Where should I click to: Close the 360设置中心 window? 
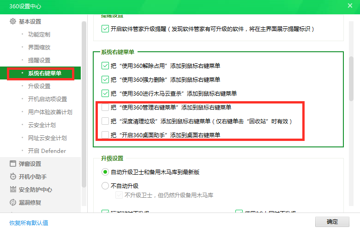[x=350, y=6]
